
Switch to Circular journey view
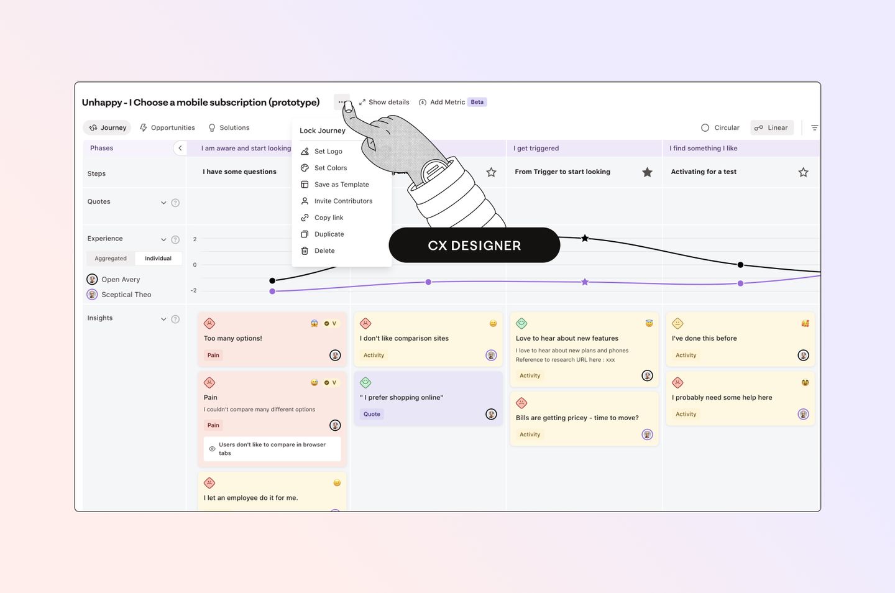[720, 127]
